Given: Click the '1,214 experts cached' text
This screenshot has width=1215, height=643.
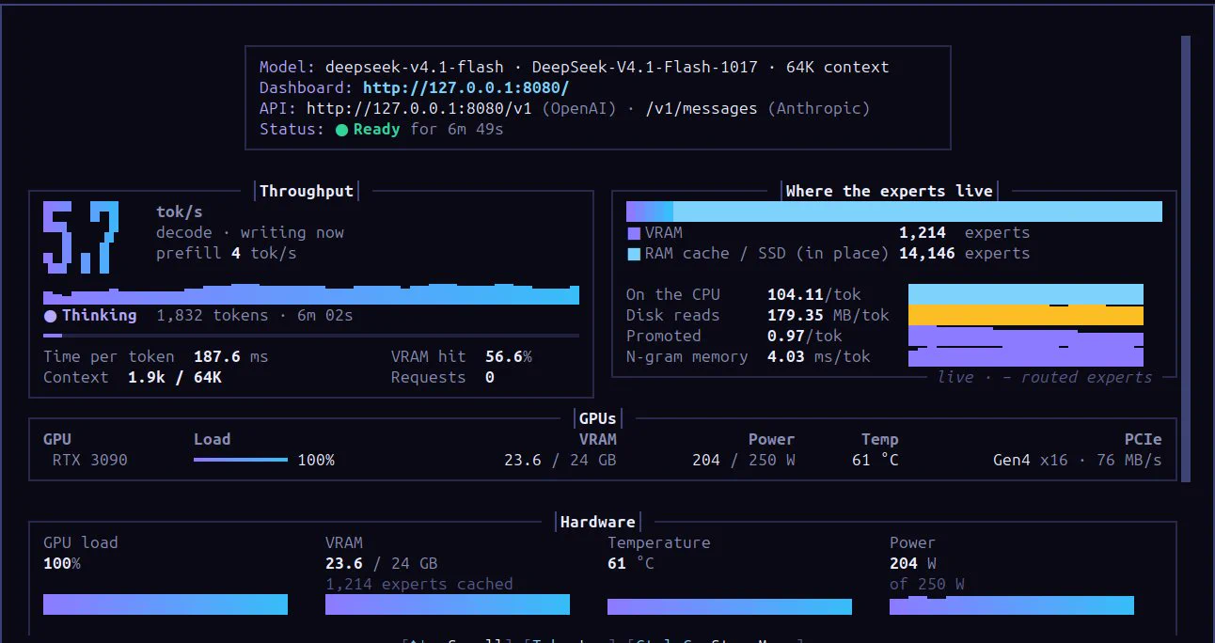Looking at the screenshot, I should point(419,584).
